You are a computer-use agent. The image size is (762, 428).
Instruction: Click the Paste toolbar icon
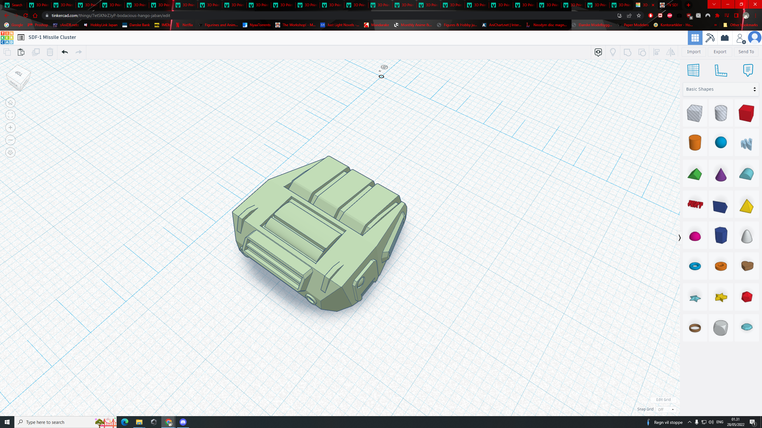tap(21, 52)
